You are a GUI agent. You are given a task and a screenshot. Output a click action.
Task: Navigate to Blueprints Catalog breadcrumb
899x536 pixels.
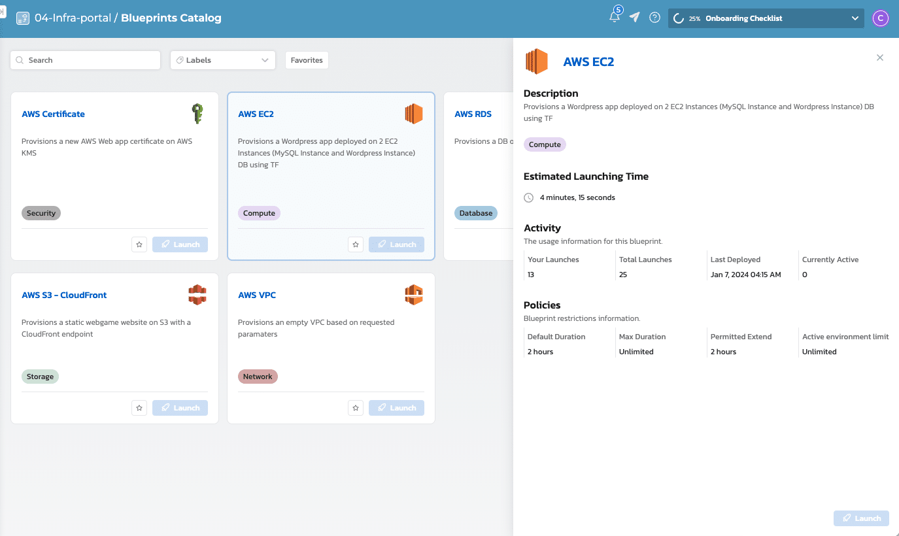(x=171, y=18)
